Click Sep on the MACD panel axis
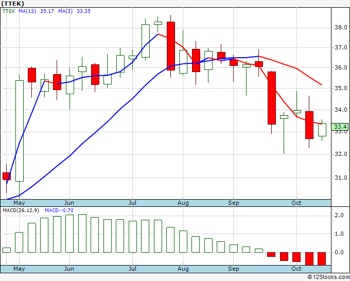The image size is (350, 281). [x=234, y=269]
